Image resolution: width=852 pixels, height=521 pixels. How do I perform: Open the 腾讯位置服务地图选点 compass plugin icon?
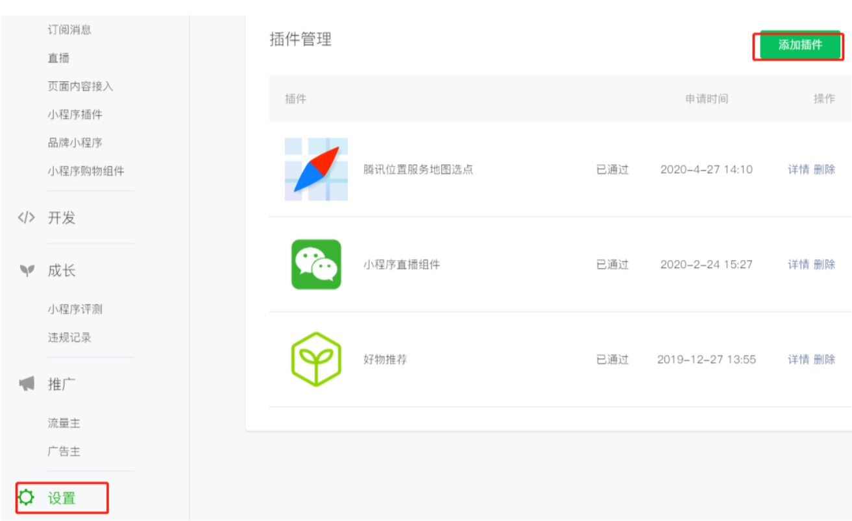316,169
